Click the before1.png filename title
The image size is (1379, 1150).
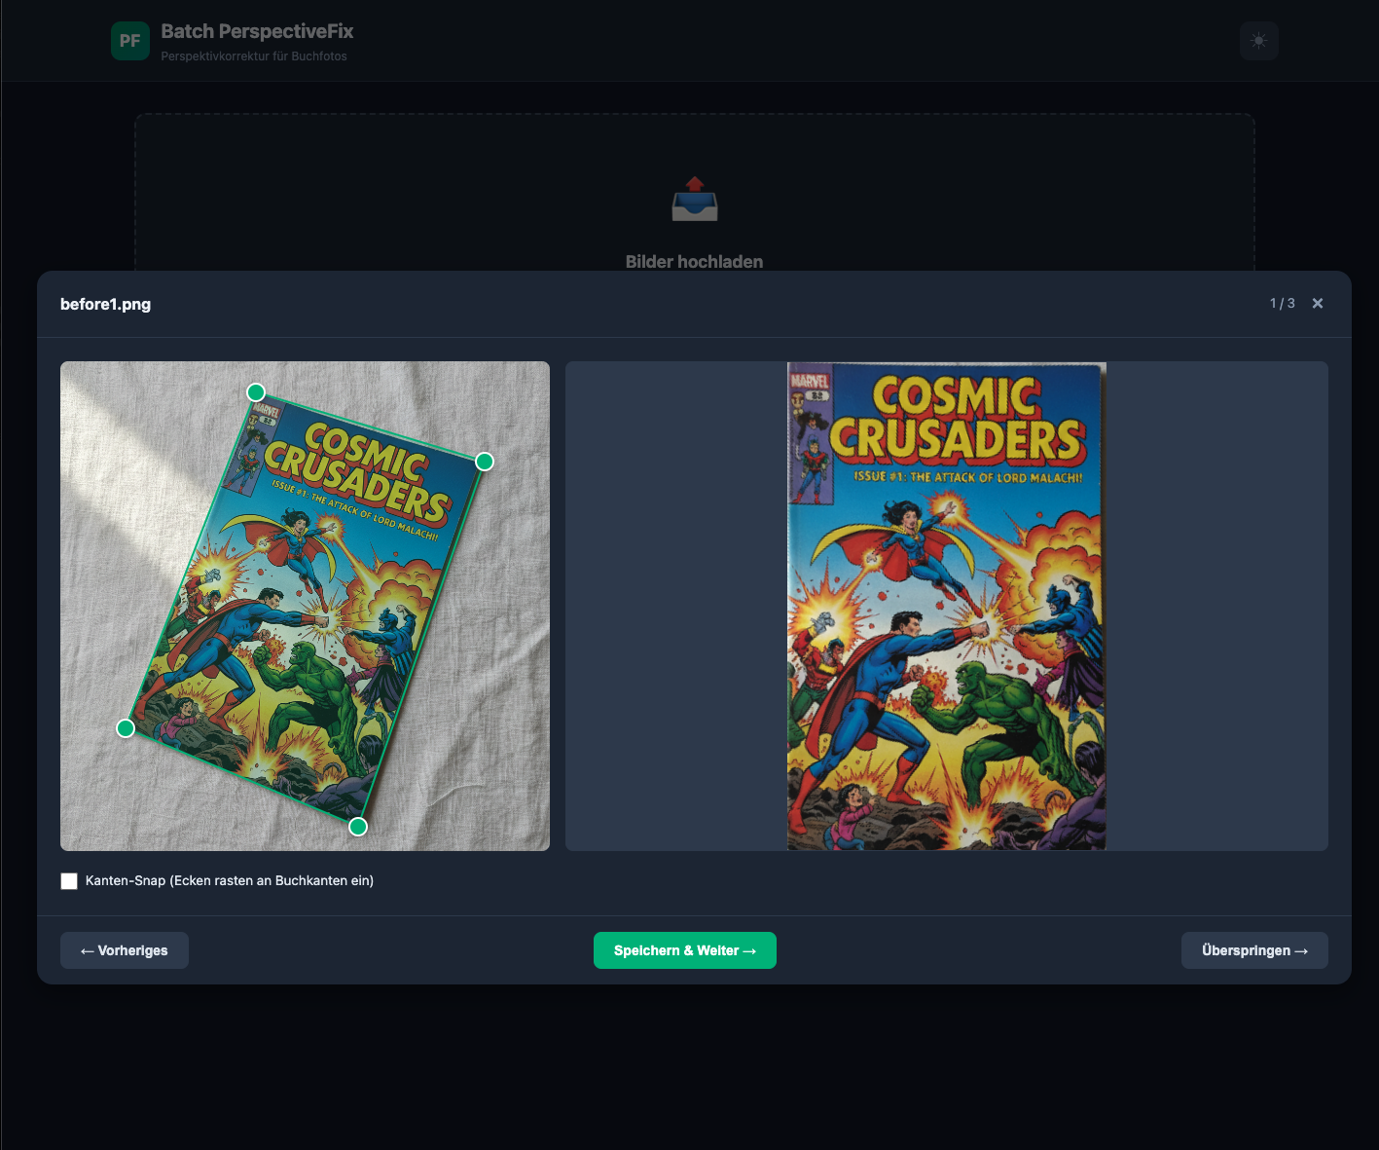(x=105, y=304)
